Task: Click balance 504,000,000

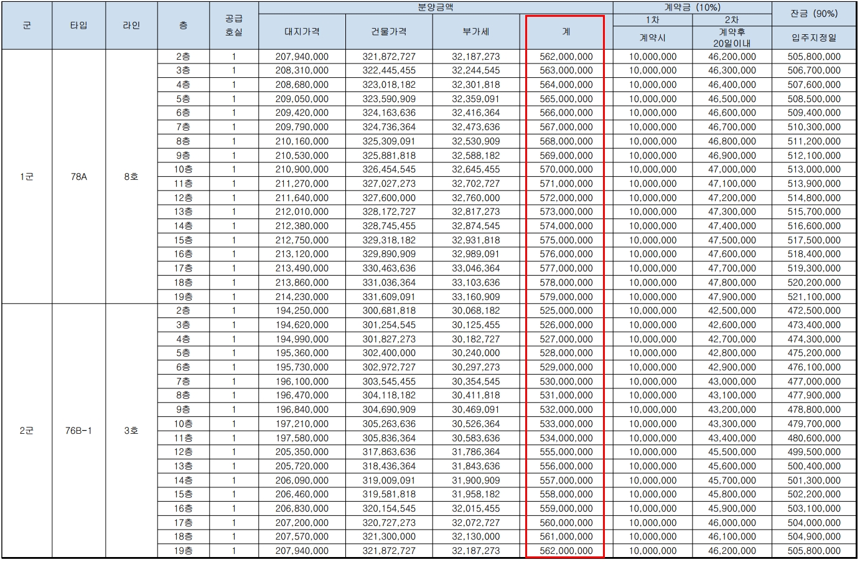Action: click(814, 523)
